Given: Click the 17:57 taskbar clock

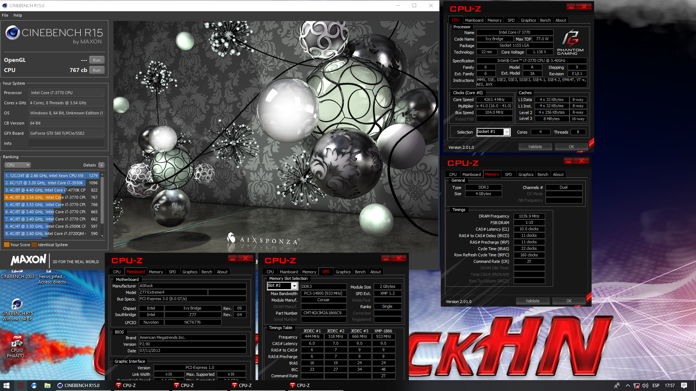Looking at the screenshot, I should pos(670,386).
